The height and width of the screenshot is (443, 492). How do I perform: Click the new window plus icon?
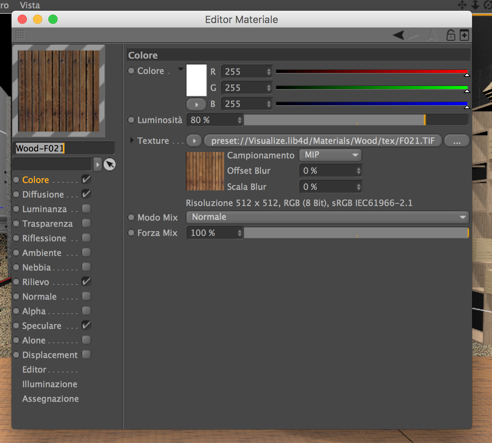(x=464, y=35)
